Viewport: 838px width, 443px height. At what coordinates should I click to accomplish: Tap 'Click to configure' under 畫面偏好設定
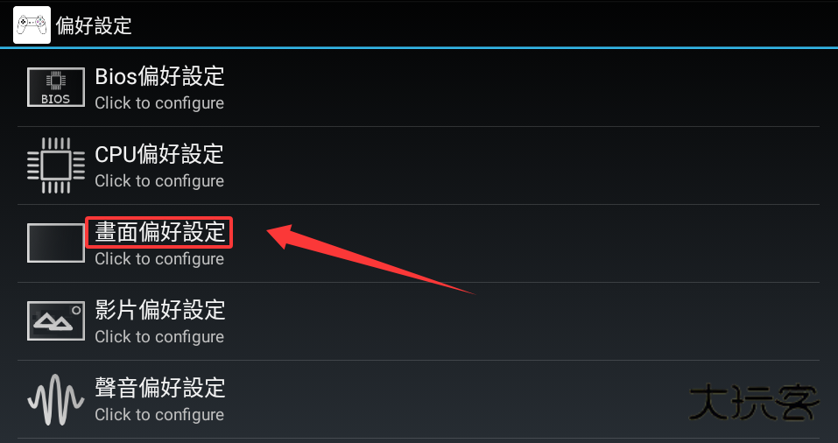(159, 259)
